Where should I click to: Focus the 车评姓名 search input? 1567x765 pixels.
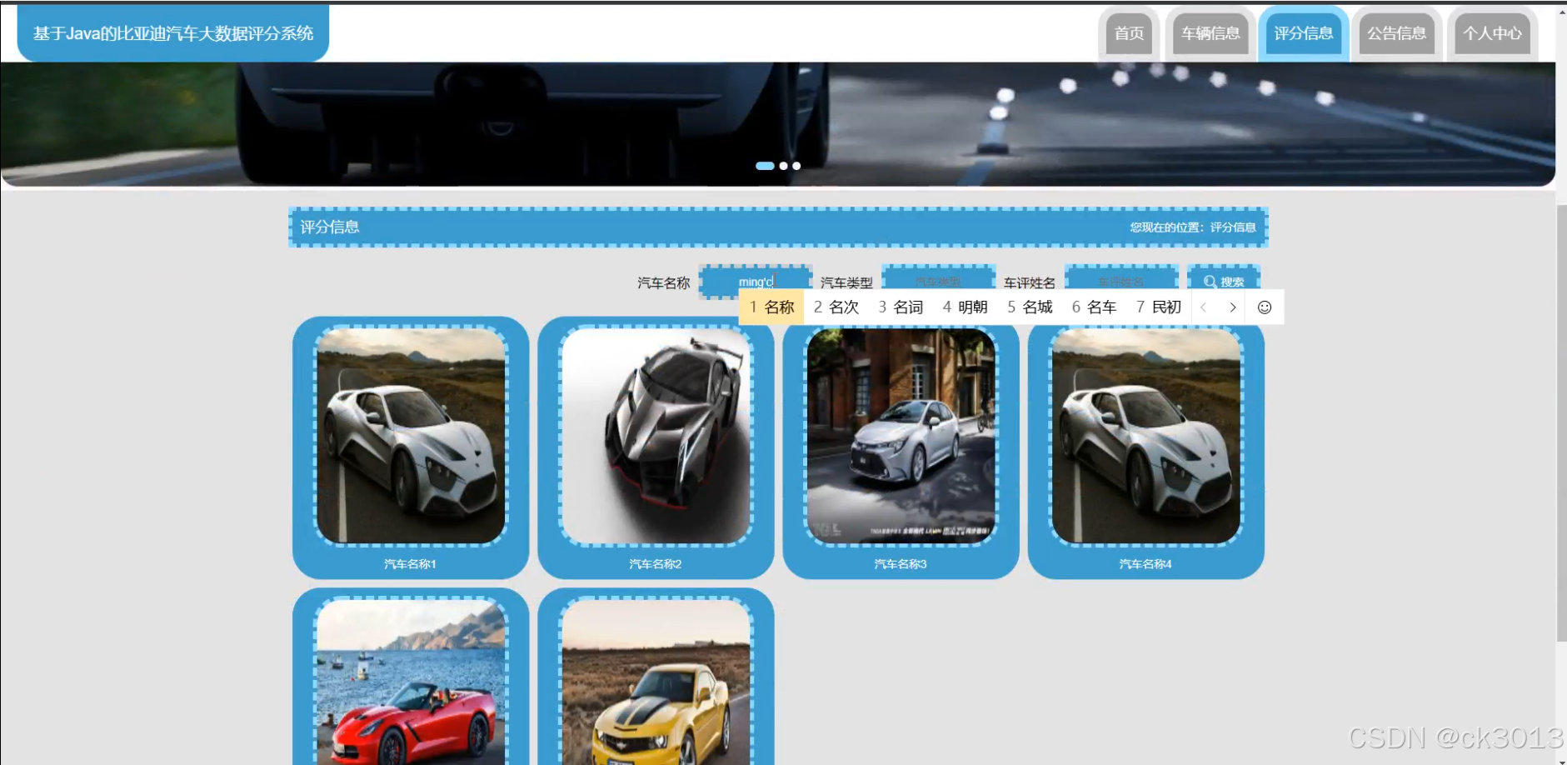point(1121,282)
